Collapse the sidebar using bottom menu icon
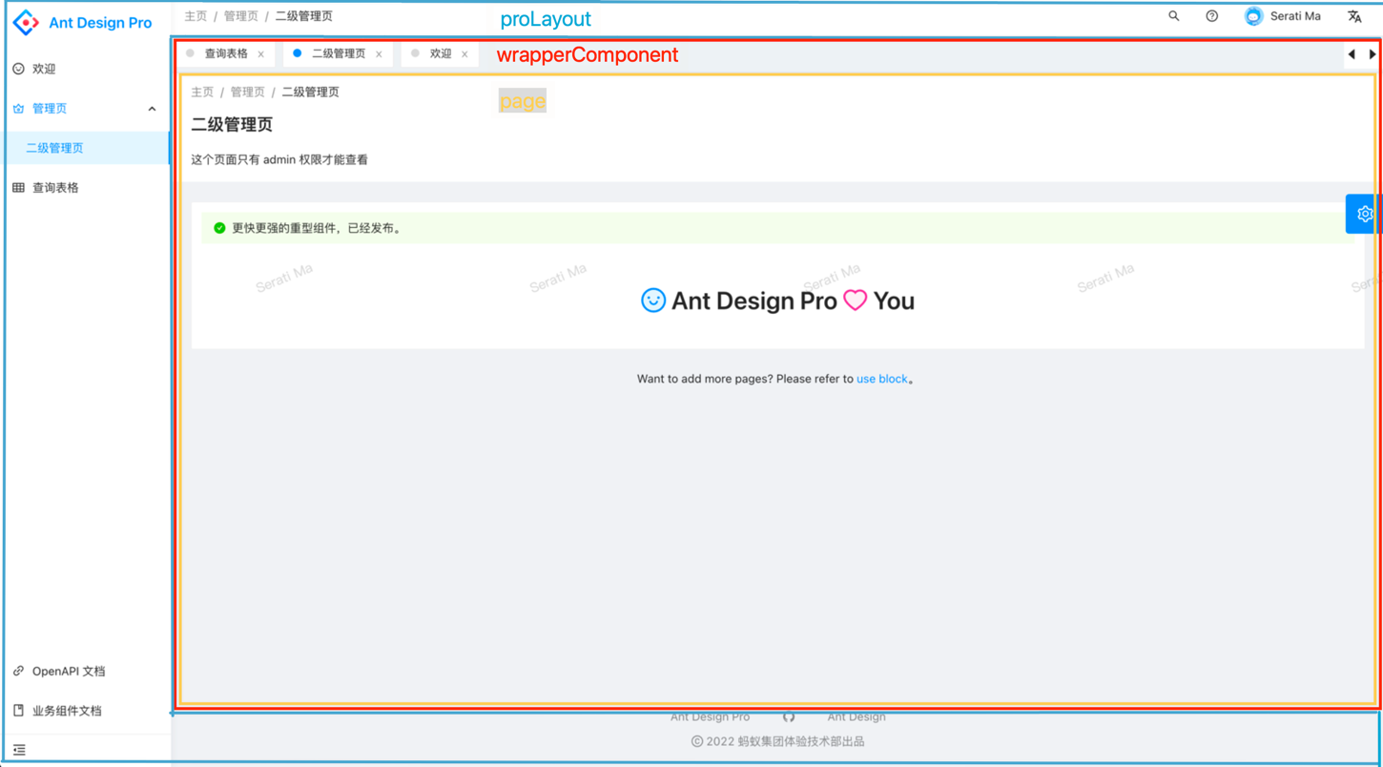Viewport: 1383px width, 767px height. (19, 750)
